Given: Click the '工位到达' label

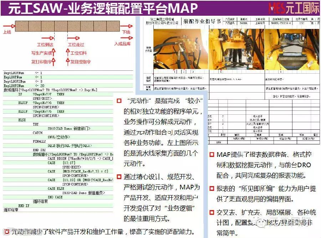Looking at the screenshot, I should pyautogui.click(x=45, y=45).
